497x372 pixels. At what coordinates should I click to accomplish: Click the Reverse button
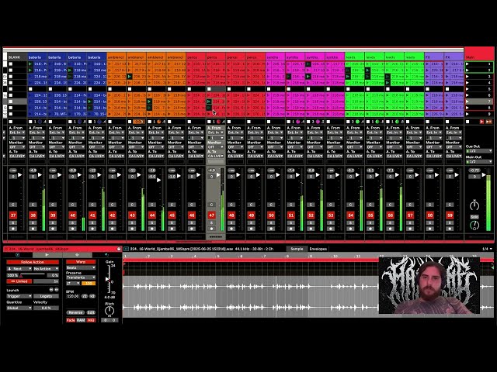point(75,312)
